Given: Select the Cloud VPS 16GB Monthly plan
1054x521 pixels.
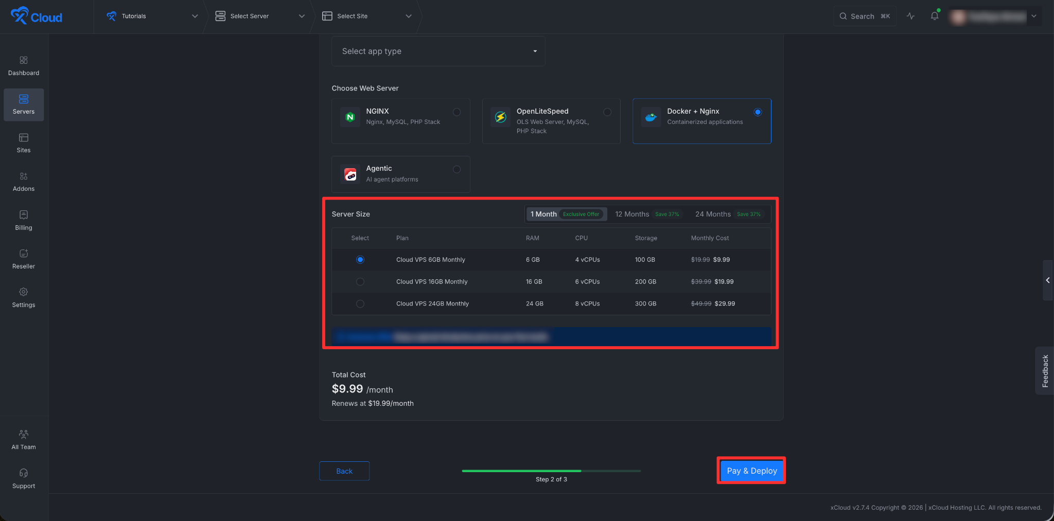Looking at the screenshot, I should tap(551, 282).
